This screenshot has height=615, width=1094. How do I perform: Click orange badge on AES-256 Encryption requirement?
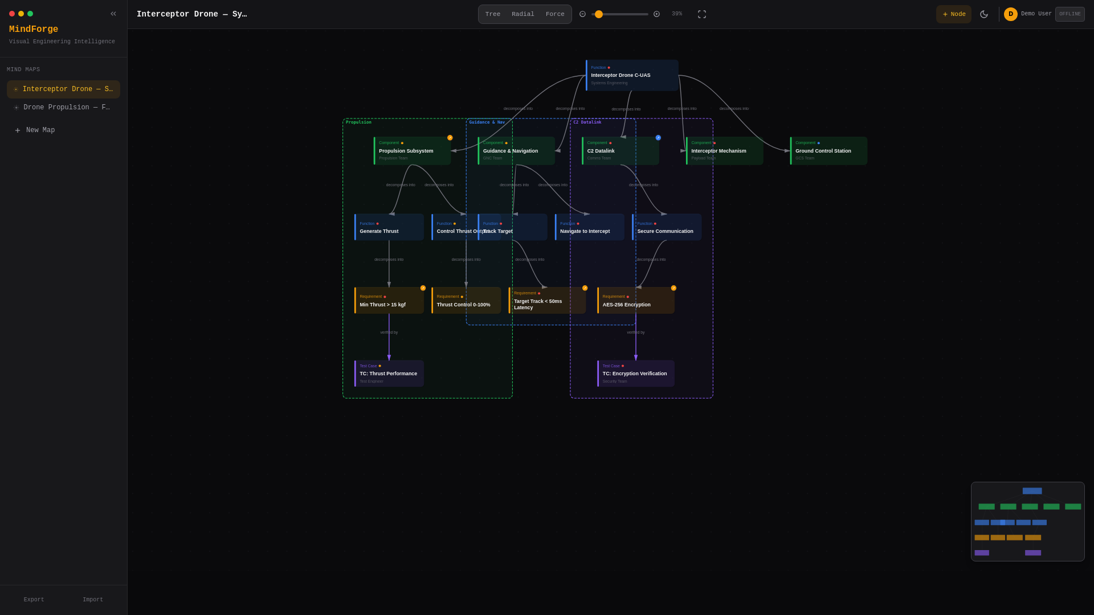click(x=673, y=288)
